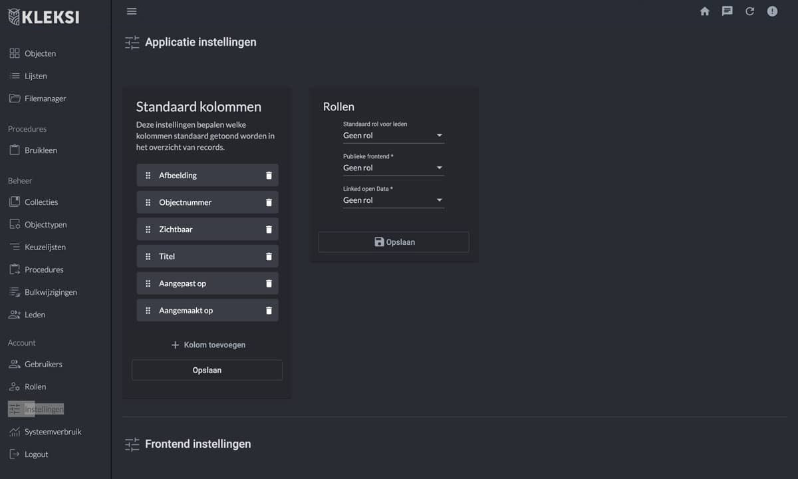
Task: Click the home icon in top bar
Action: tap(705, 11)
